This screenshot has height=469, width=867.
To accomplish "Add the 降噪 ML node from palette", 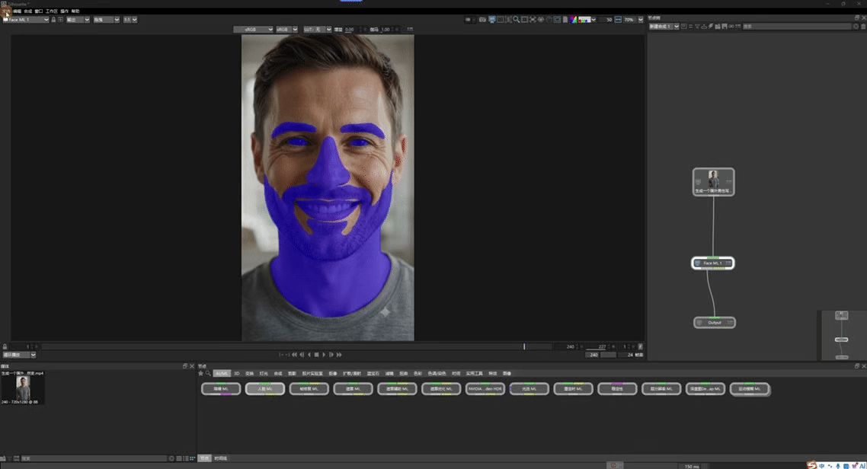I will 221,388.
